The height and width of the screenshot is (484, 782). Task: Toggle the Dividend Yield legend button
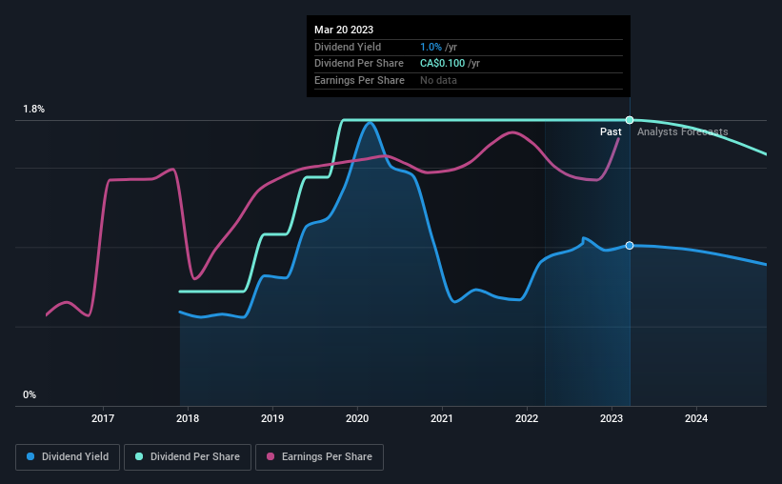[68, 457]
